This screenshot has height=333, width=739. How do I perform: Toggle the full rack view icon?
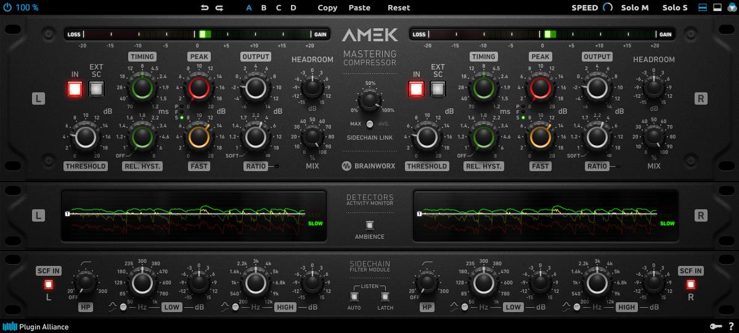[x=703, y=7]
